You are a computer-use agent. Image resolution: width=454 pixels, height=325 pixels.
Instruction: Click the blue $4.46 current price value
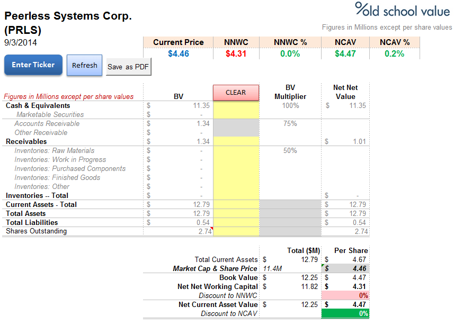coord(179,53)
